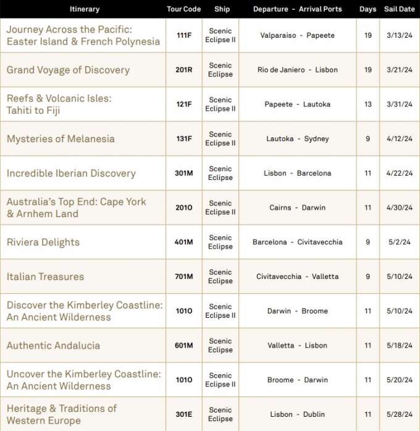Open the Riviera Delights itinerary
This screenshot has width=420, height=431.
[43, 242]
